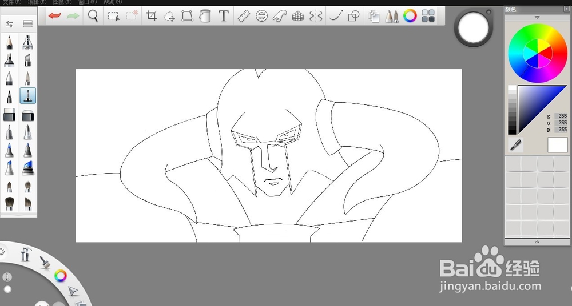This screenshot has width=572, height=306.
Task: Select the Soft Eraser
Action: [x=27, y=116]
